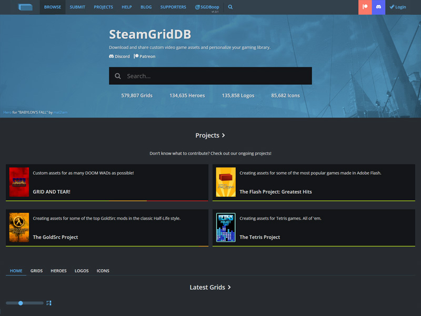Adjust the grid size slider handle
The width and height of the screenshot is (421, 316).
pos(20,303)
